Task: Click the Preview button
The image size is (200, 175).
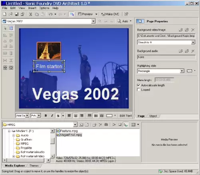Action: point(86,14)
